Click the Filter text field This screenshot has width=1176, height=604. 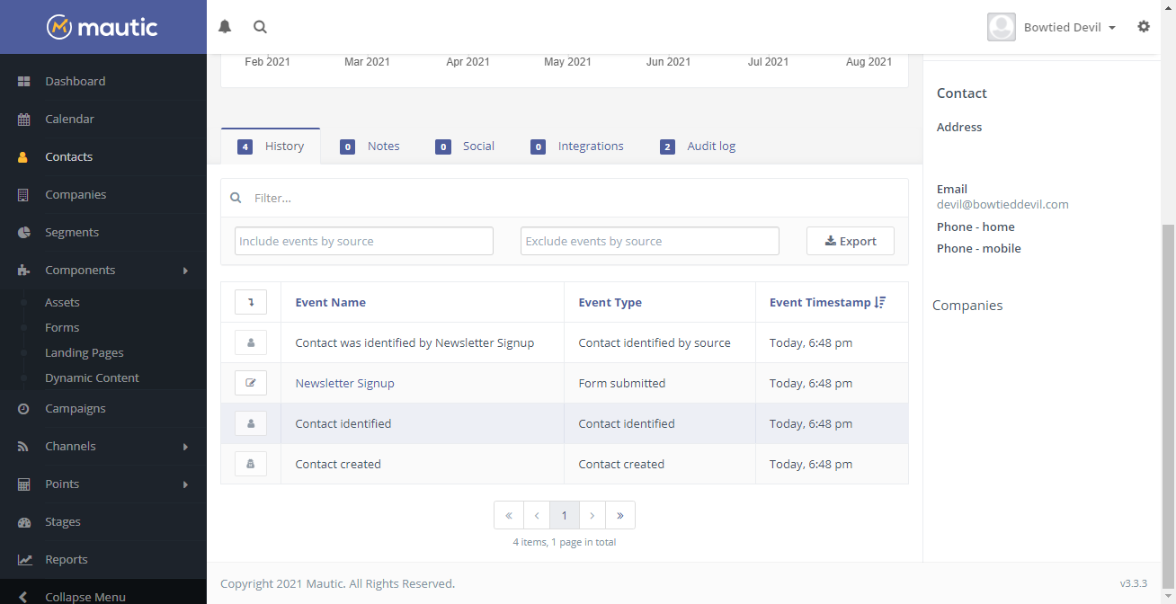point(575,198)
